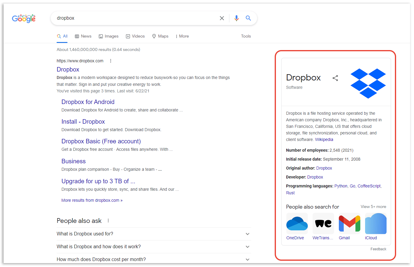Open the CoffeeScript language link

point(369,186)
